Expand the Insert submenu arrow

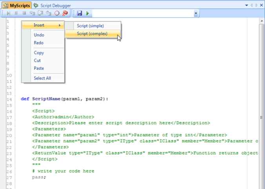coord(60,25)
